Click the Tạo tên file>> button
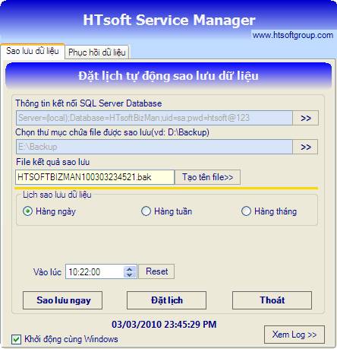The height and width of the screenshot is (349, 337). [207, 177]
